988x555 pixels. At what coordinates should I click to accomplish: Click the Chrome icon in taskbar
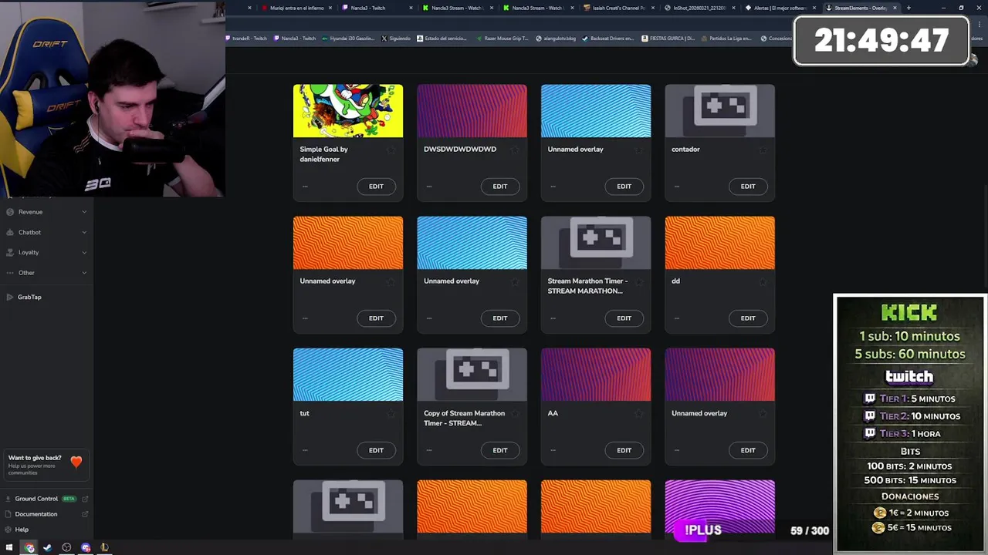[x=29, y=548]
